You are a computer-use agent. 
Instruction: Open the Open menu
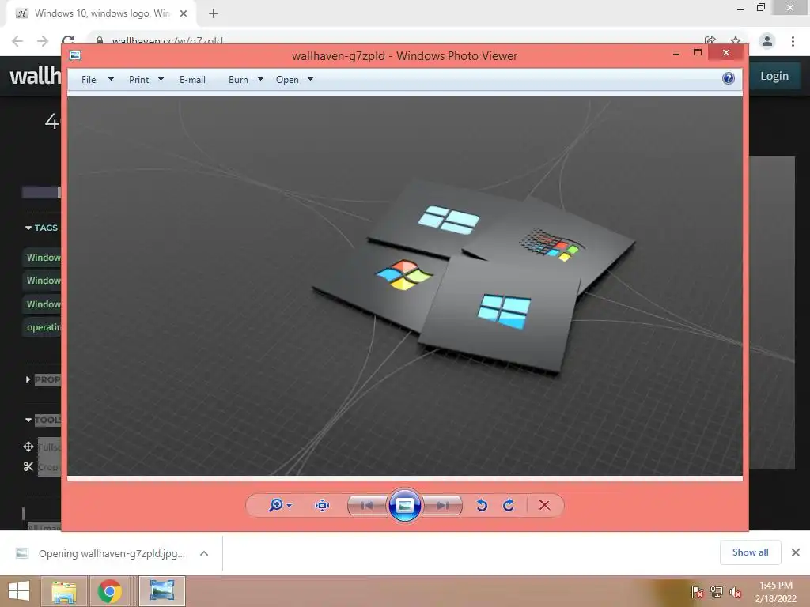tap(287, 80)
